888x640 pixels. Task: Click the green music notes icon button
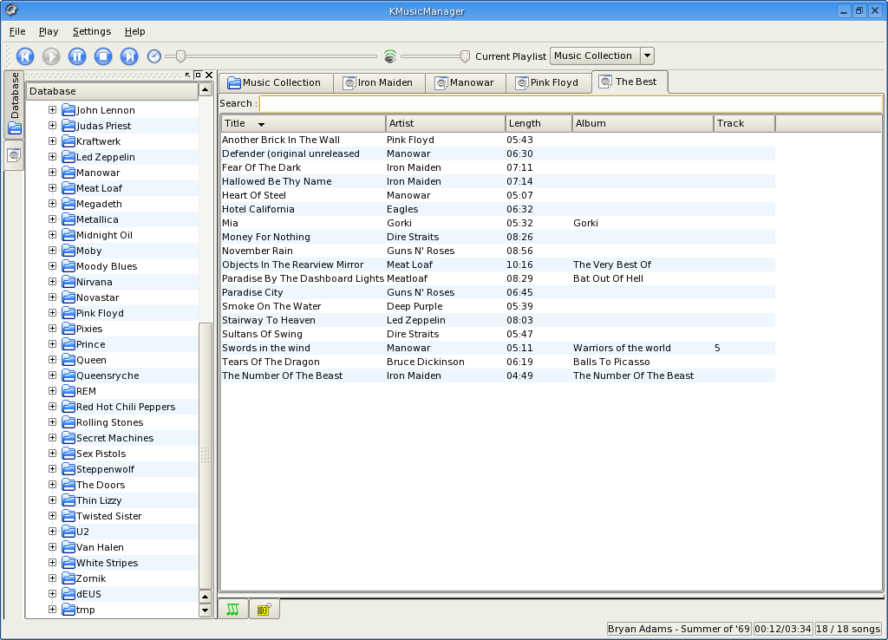pyautogui.click(x=232, y=610)
